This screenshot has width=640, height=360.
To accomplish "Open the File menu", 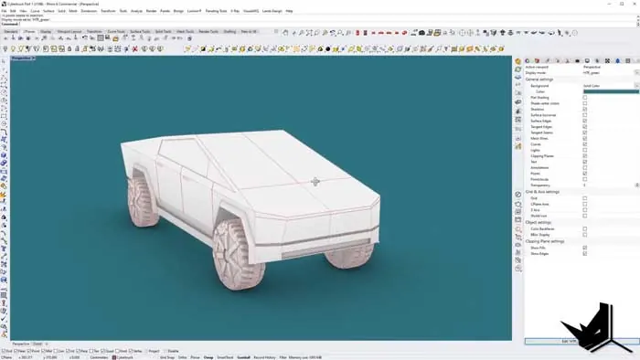I will coord(4,11).
